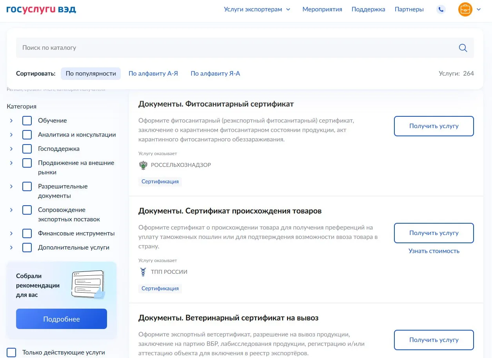Check Финансовые инструменты checkbox
This screenshot has width=492, height=358.
point(27,233)
